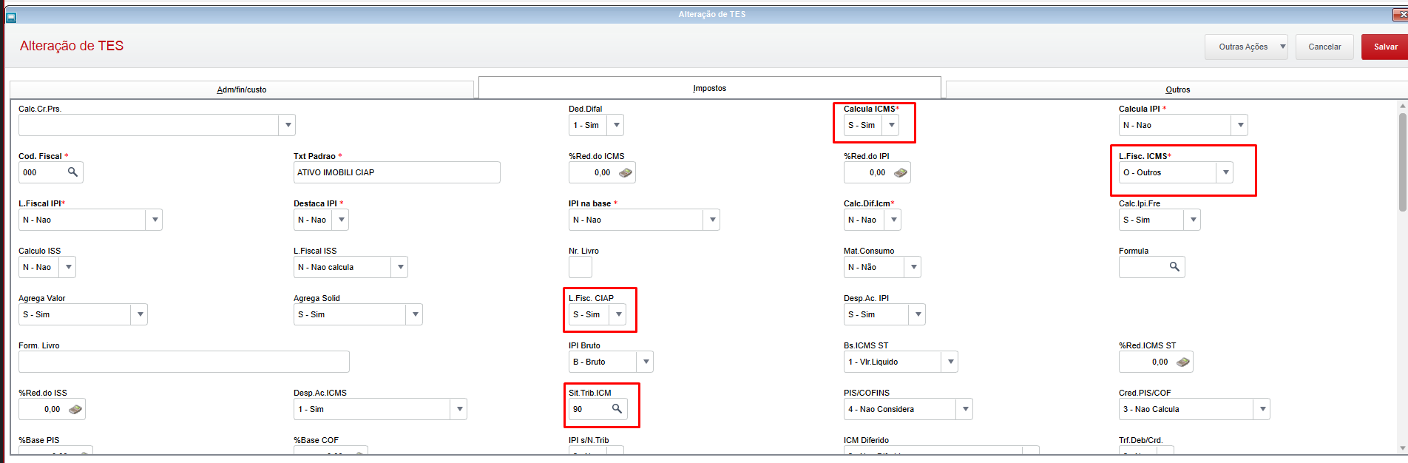This screenshot has width=1408, height=463.
Task: Open Desp.Ac.ICMS dropdown
Action: 459,409
